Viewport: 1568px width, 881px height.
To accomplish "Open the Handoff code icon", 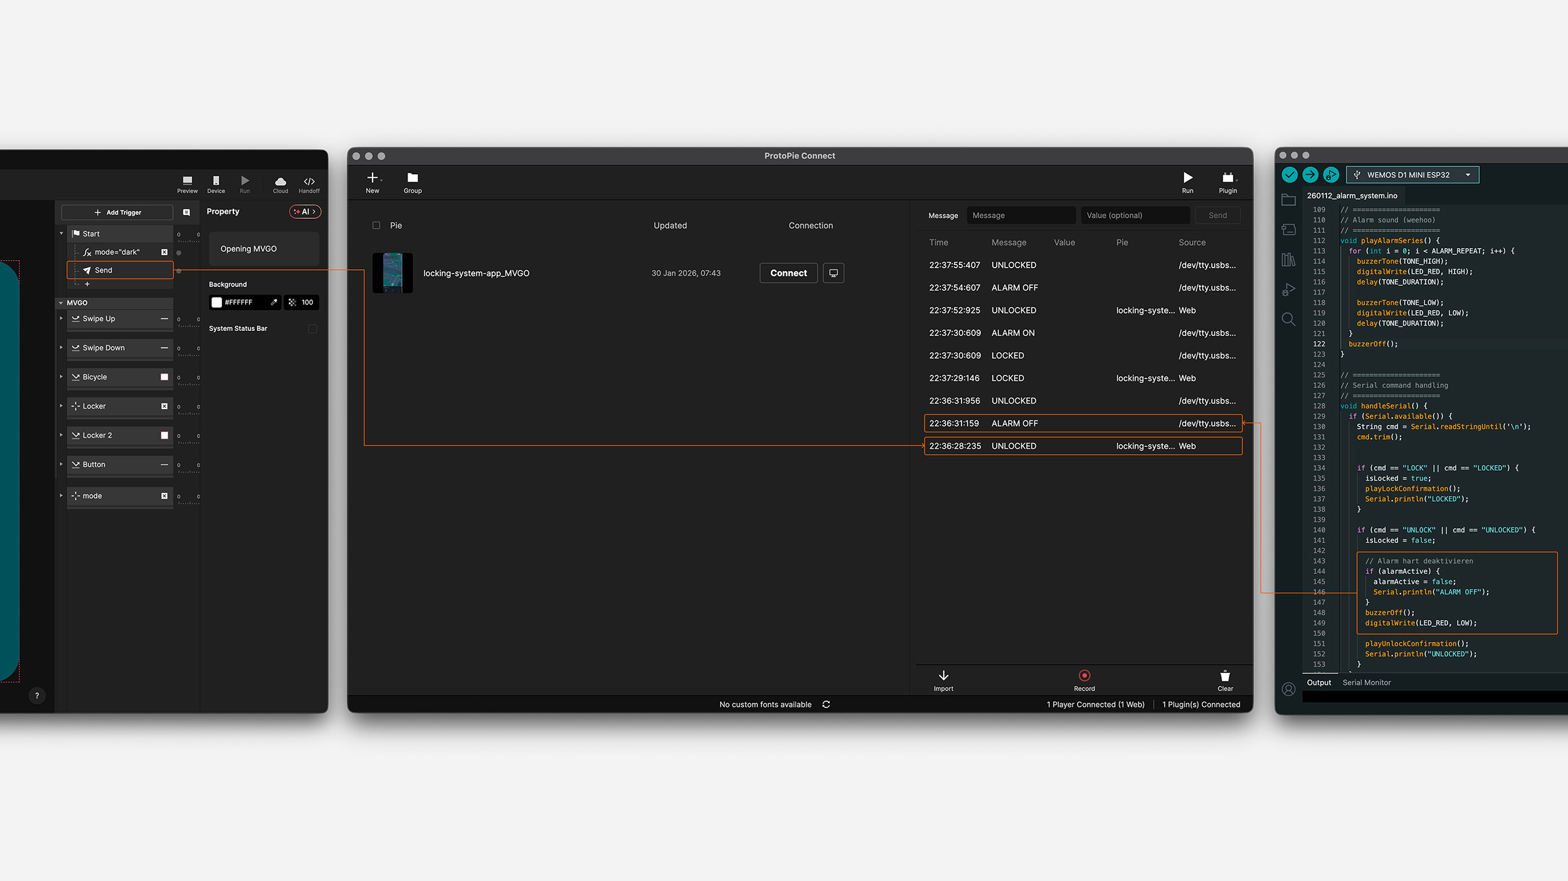I will tap(309, 181).
